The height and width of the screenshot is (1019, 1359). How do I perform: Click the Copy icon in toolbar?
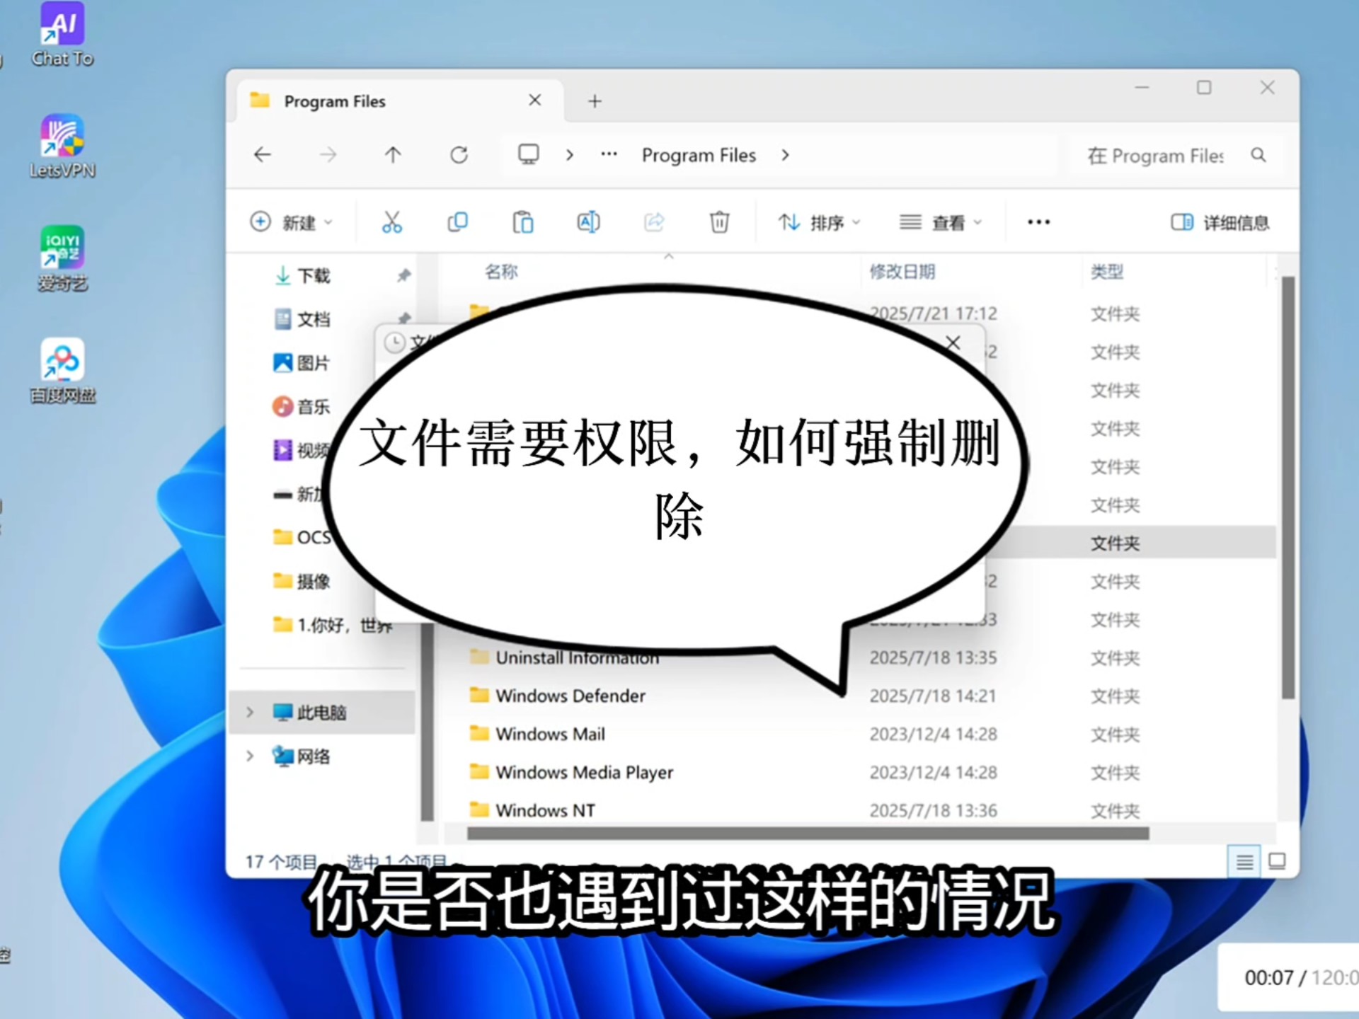click(x=457, y=222)
